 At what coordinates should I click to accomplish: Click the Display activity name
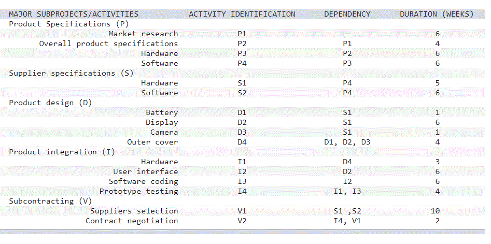coord(162,122)
